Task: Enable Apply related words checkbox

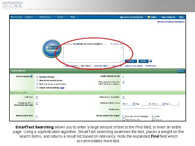Action: [123, 77]
